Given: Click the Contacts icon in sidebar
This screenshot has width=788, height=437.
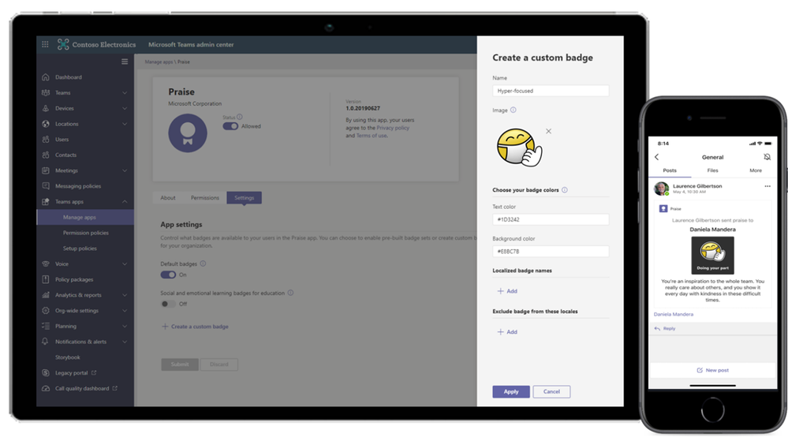Looking at the screenshot, I should 46,155.
